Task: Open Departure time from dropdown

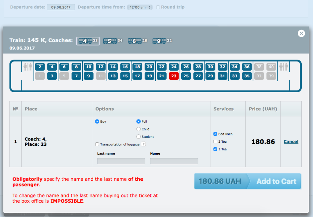Action: point(140,7)
